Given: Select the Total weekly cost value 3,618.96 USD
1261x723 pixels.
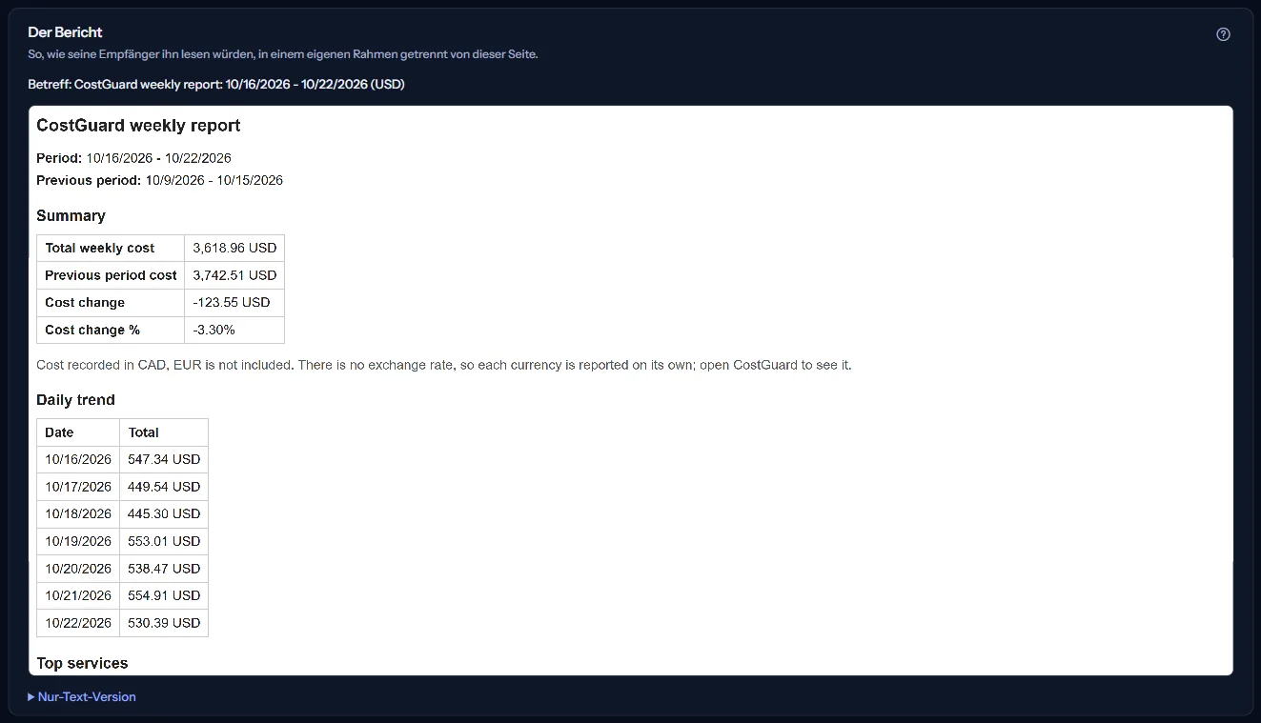Looking at the screenshot, I should pyautogui.click(x=234, y=248).
